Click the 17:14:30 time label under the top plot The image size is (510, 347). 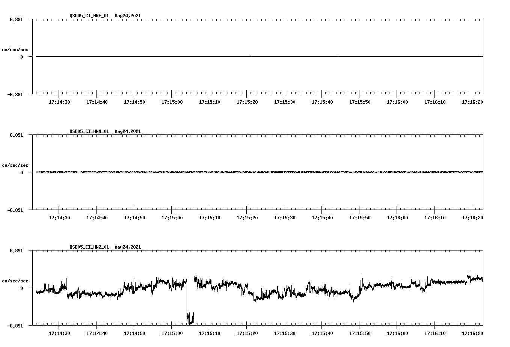(x=59, y=101)
